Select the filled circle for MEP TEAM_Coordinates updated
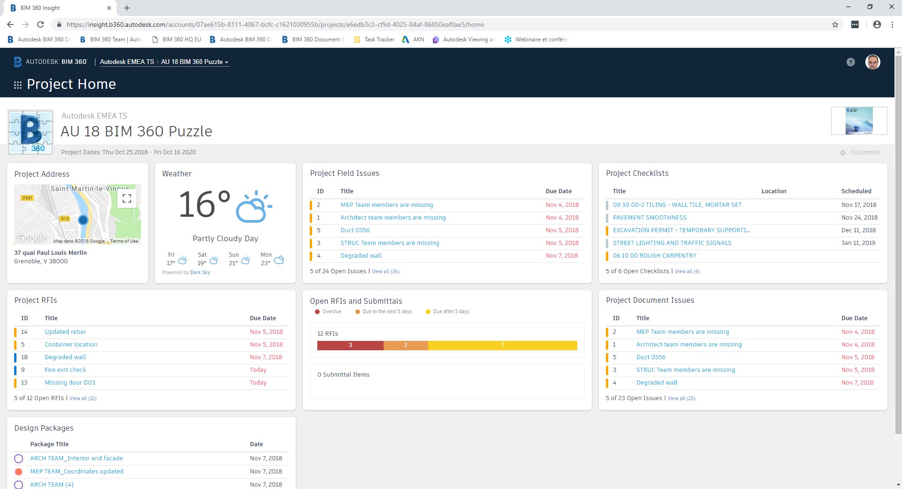 tap(19, 471)
